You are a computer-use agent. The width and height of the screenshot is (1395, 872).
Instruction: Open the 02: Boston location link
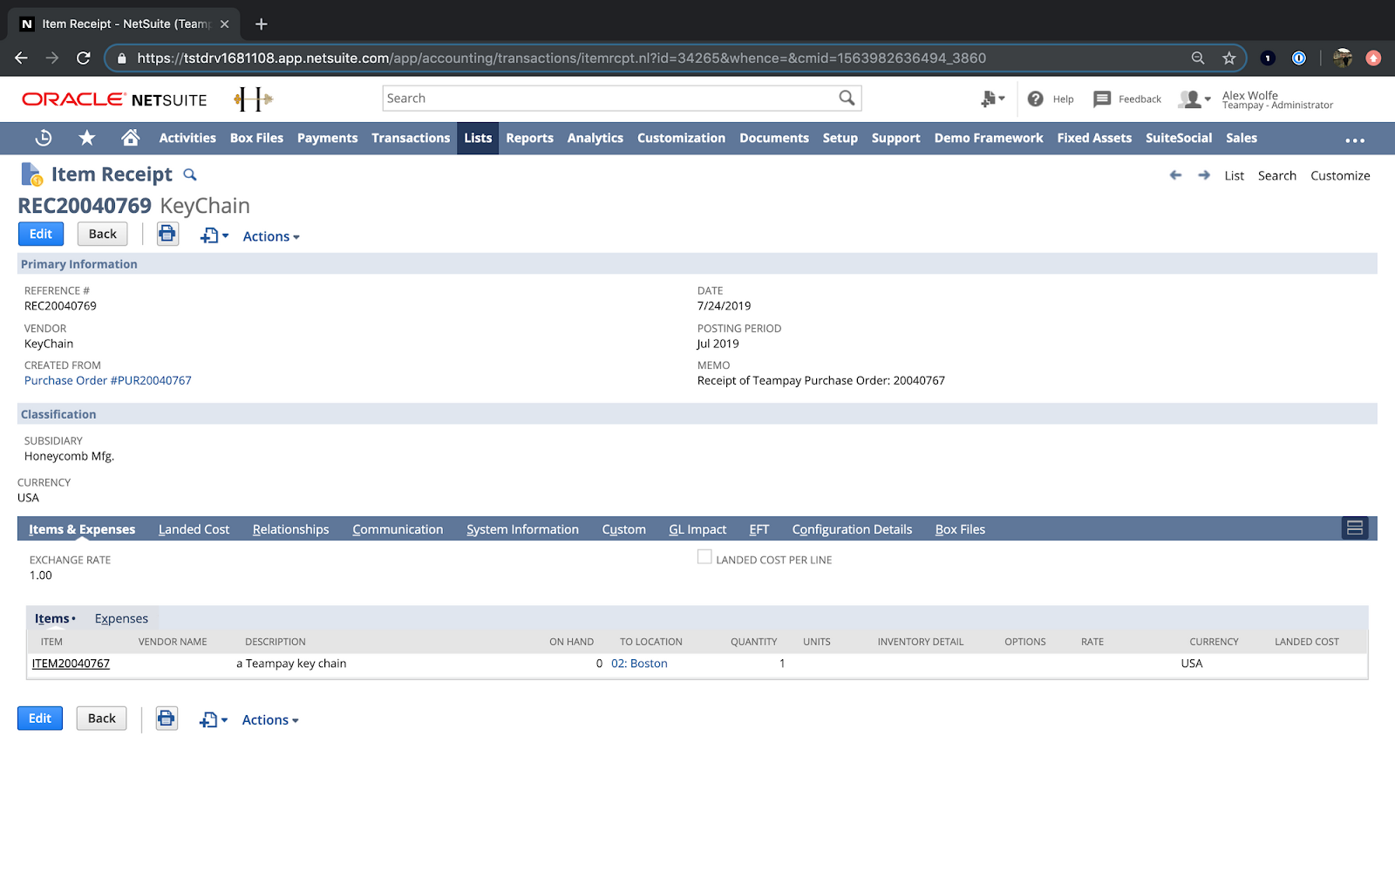point(639,664)
